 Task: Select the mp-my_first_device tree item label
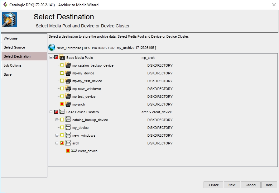[87, 81]
